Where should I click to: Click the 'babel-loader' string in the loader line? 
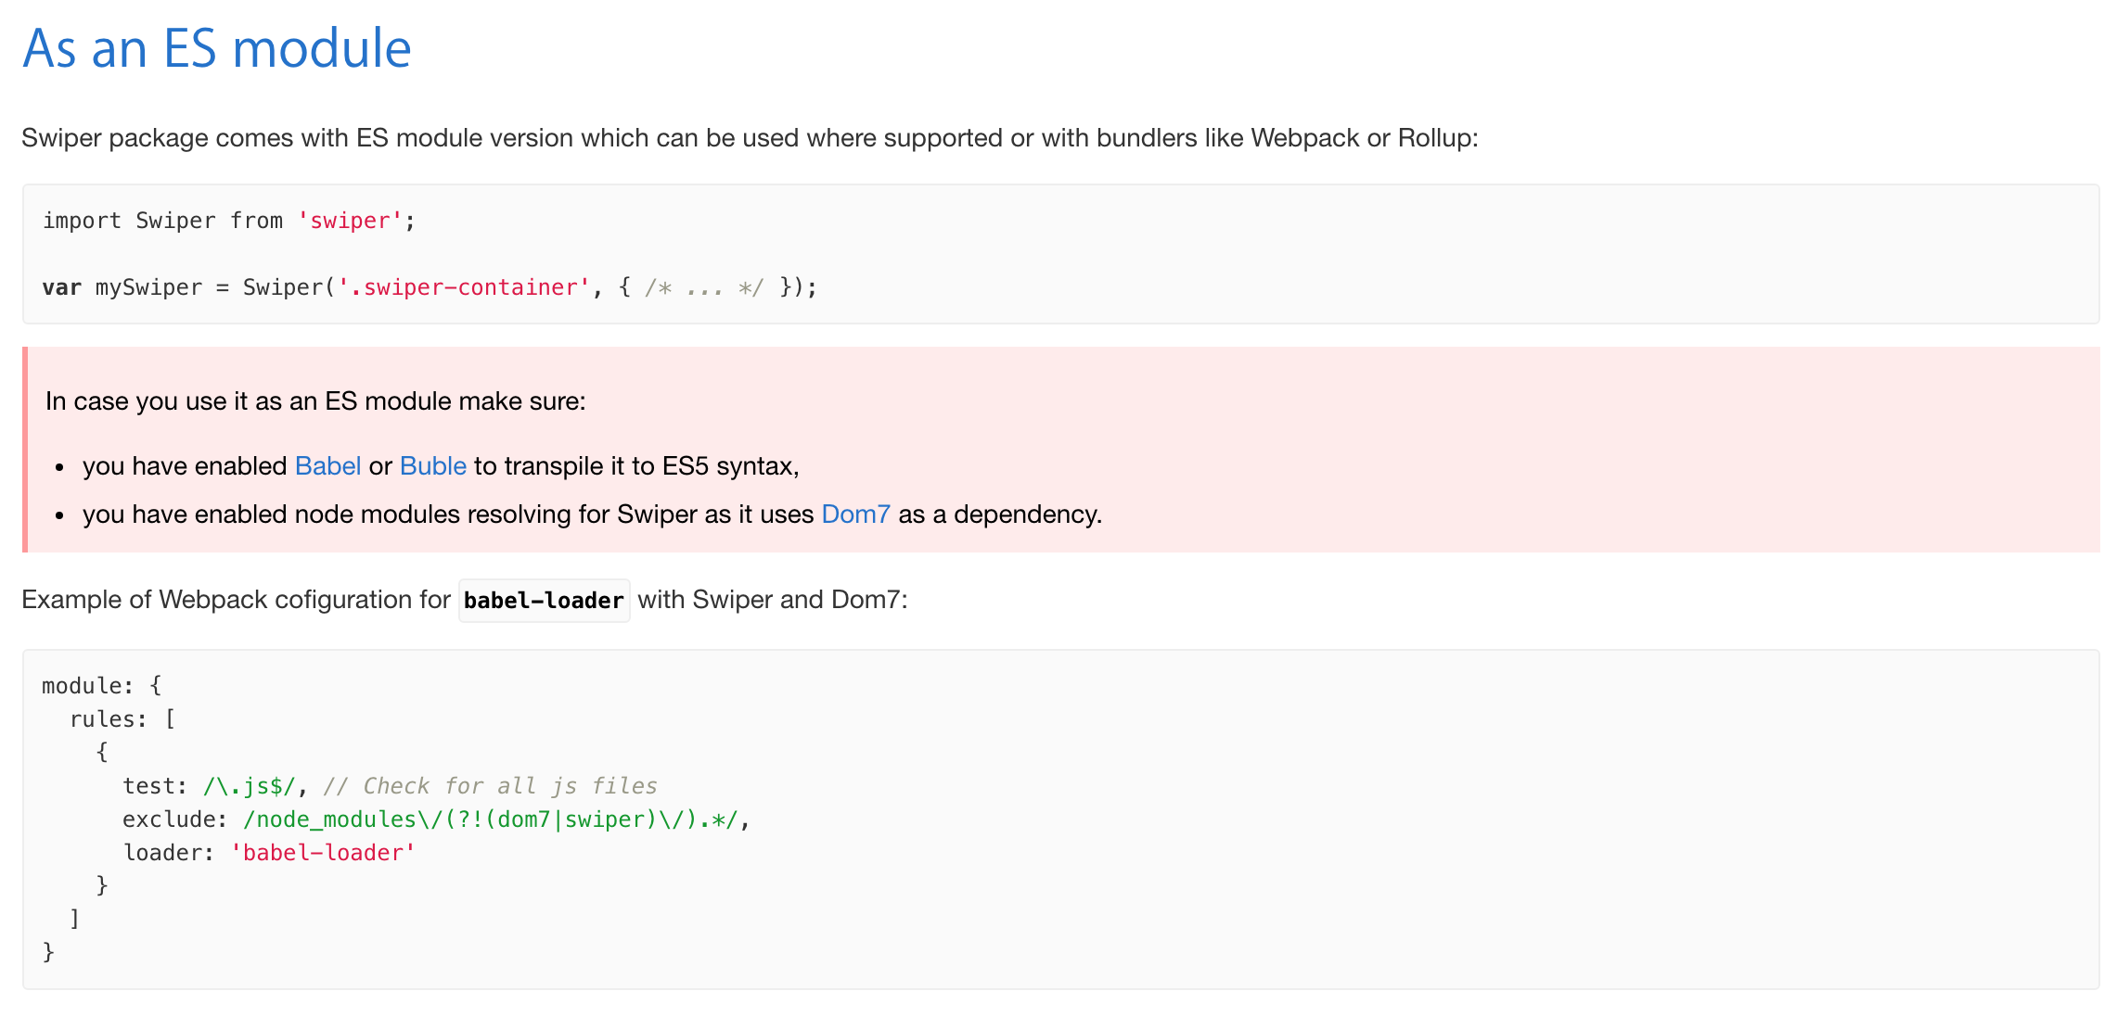(323, 852)
